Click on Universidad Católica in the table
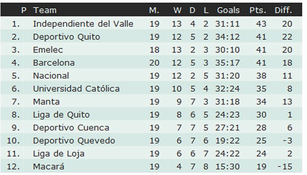 (76, 89)
